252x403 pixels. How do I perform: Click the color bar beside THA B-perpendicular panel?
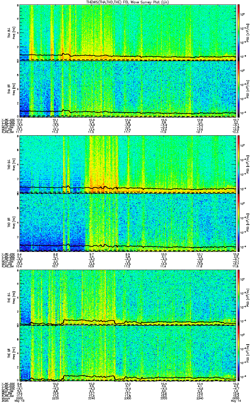(239, 33)
